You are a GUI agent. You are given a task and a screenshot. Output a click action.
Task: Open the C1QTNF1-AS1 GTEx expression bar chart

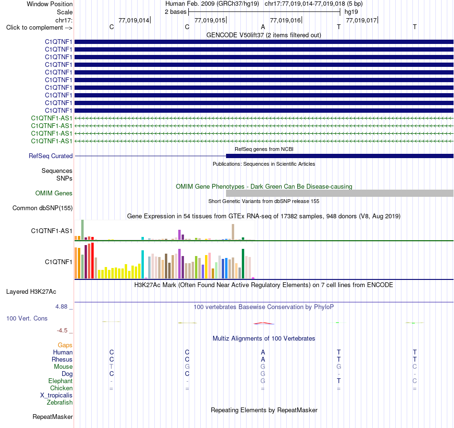point(165,230)
